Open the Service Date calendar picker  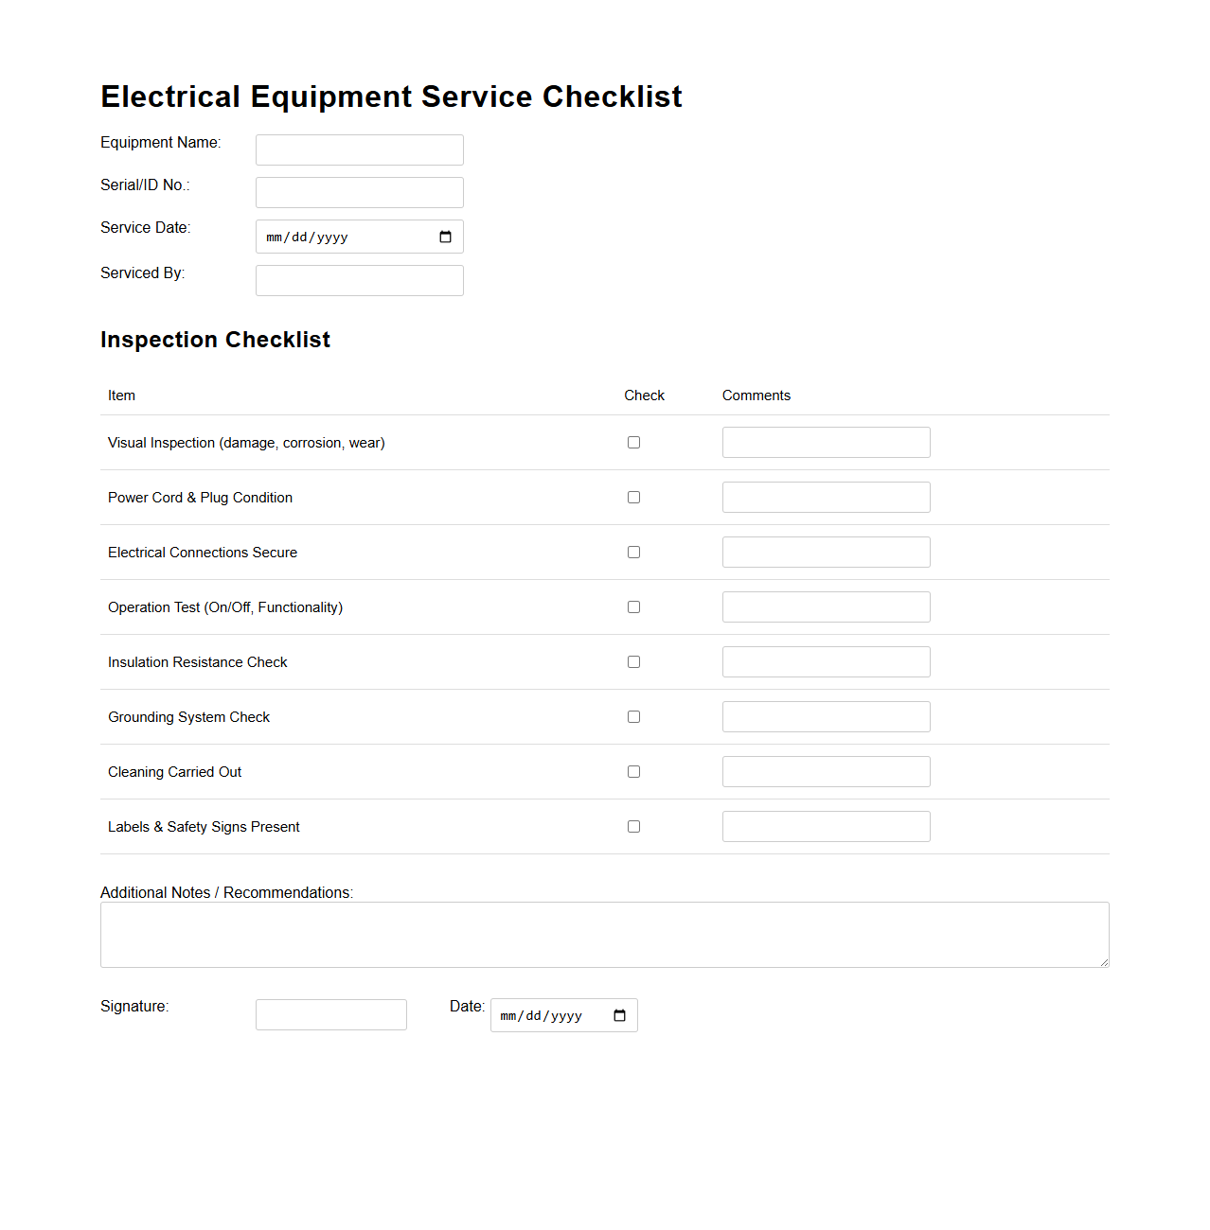coord(445,237)
